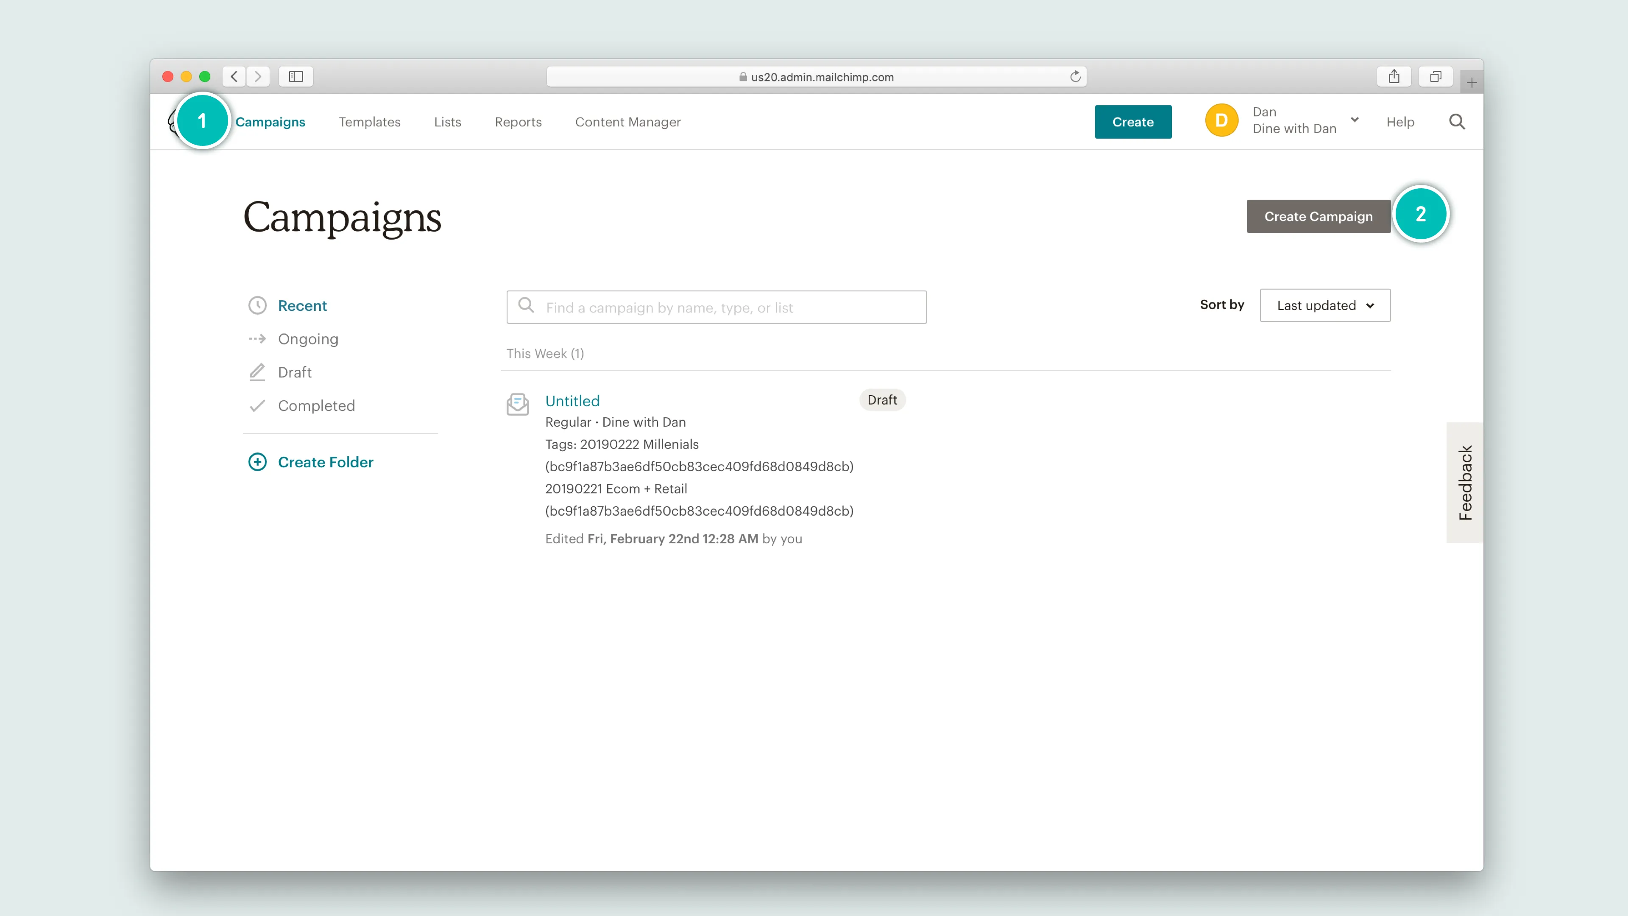This screenshot has height=916, width=1628.
Task: Click the Safari sidebar toggle icon
Action: coord(296,76)
